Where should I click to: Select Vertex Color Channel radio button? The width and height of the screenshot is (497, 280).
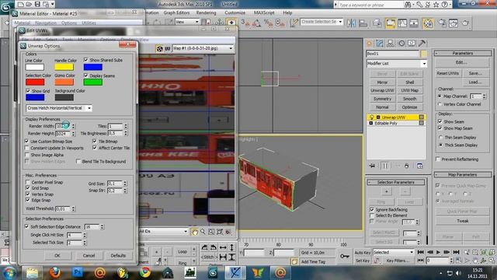click(x=440, y=104)
